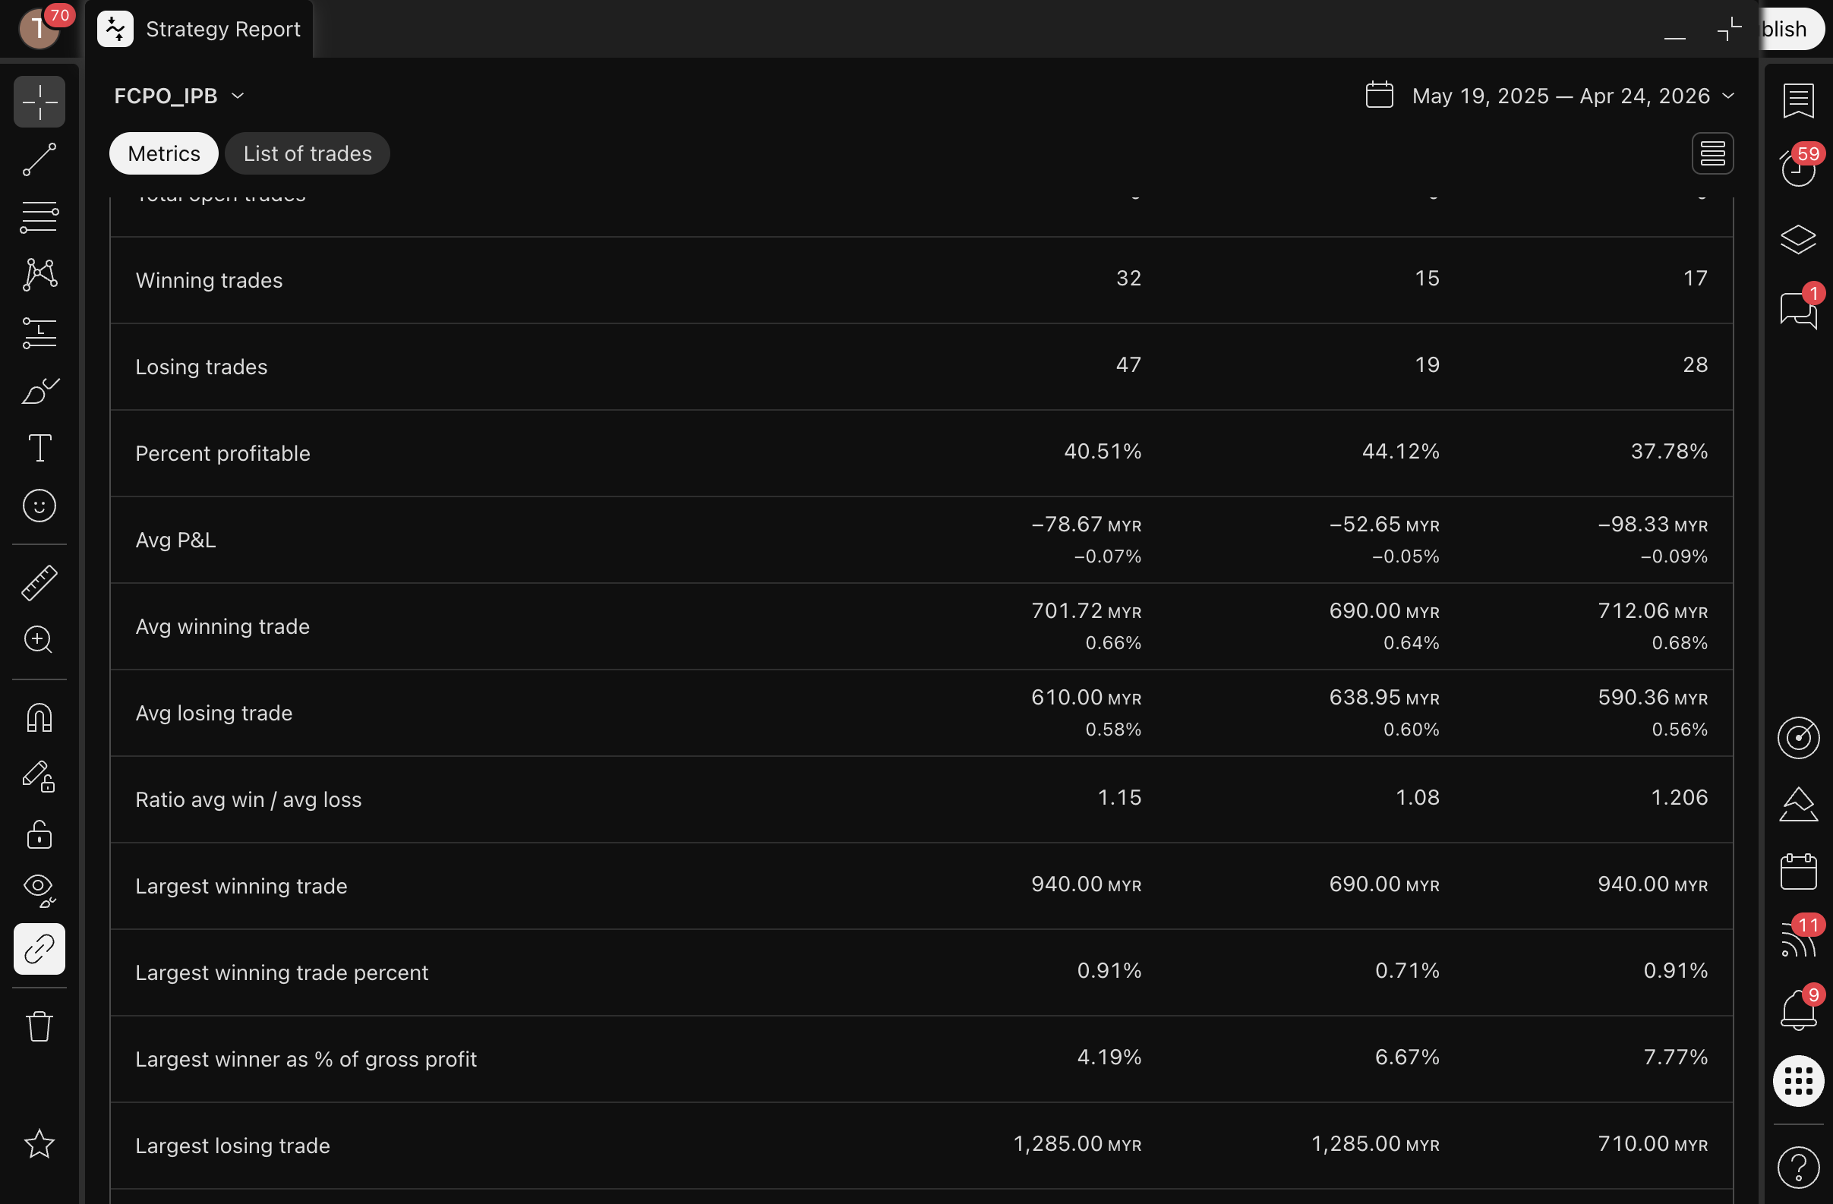Select the Text annotation tool

pyautogui.click(x=39, y=448)
